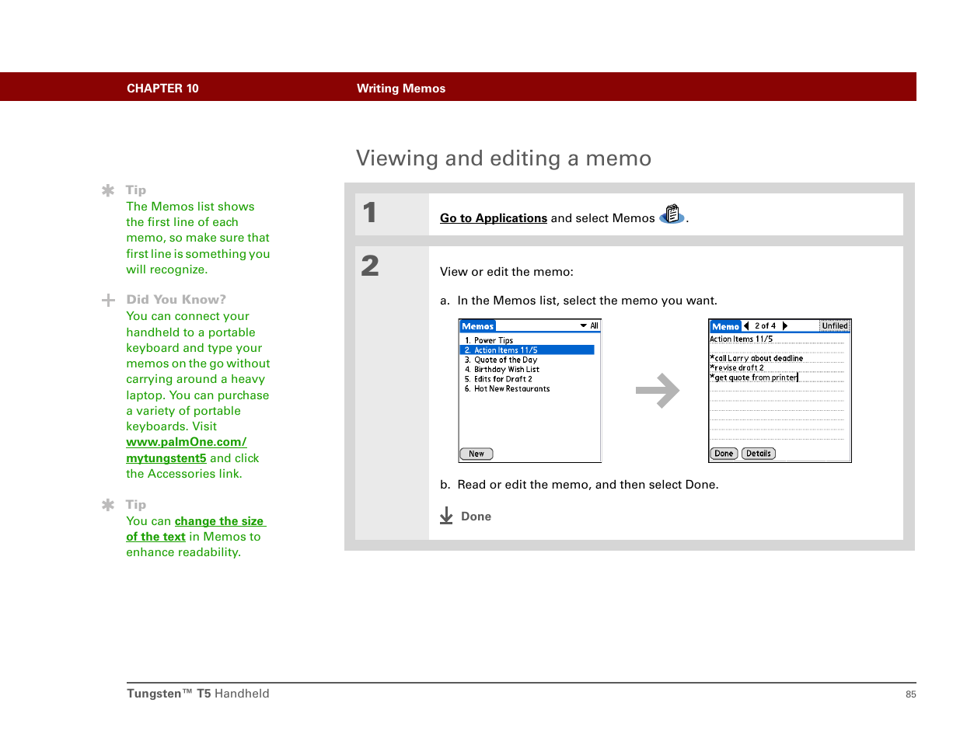Image resolution: width=960 pixels, height=741 pixels.
Task: Open the change the size link
Action: (220, 521)
